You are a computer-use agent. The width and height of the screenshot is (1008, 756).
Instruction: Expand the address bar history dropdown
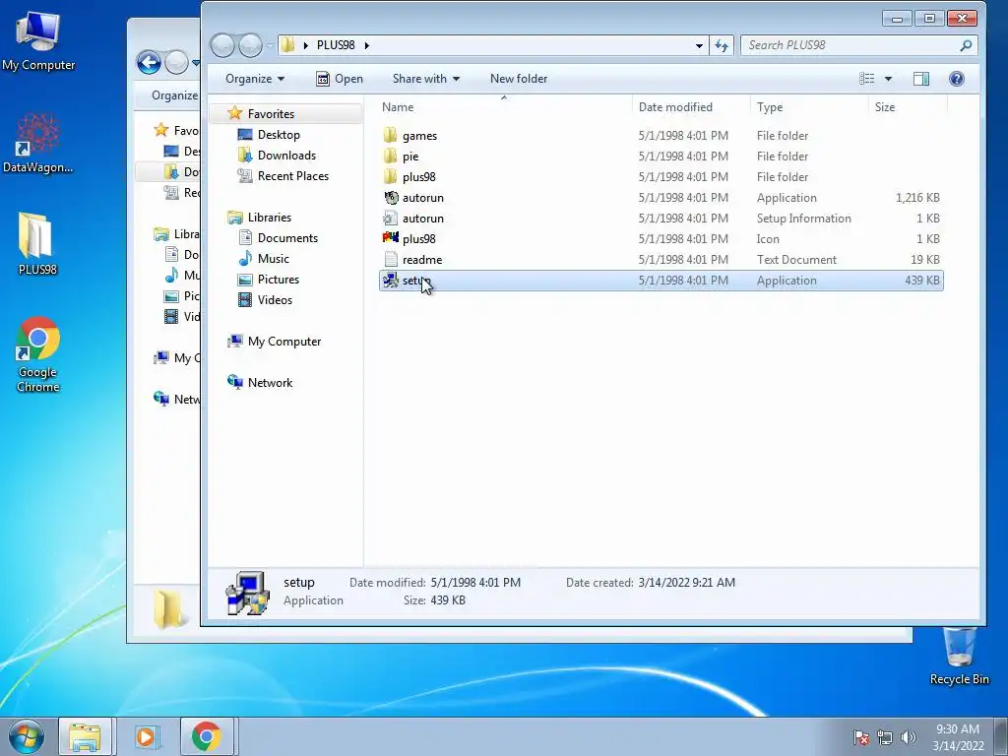coord(699,45)
